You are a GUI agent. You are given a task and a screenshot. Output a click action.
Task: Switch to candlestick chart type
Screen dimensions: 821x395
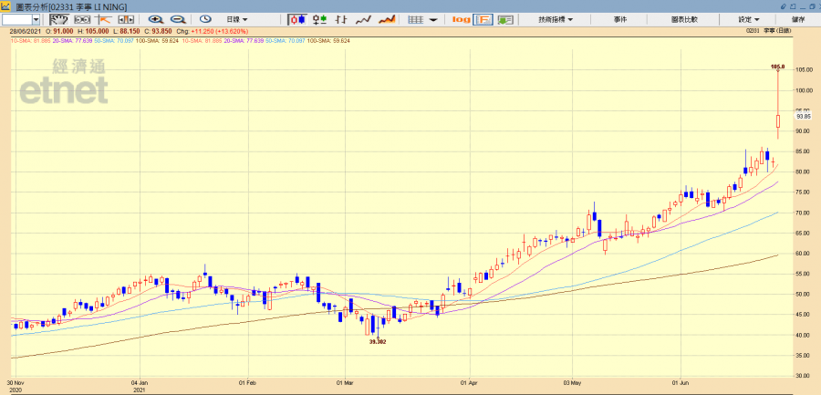(298, 19)
